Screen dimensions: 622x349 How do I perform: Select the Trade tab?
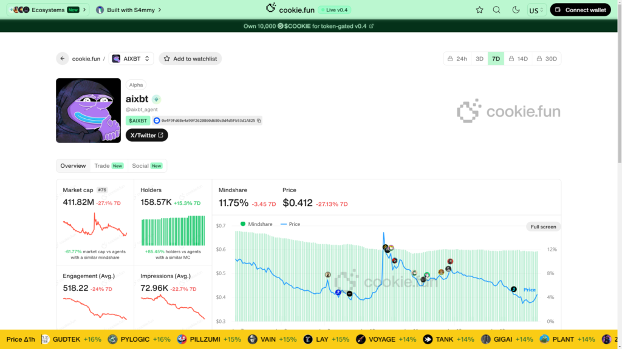(x=101, y=165)
